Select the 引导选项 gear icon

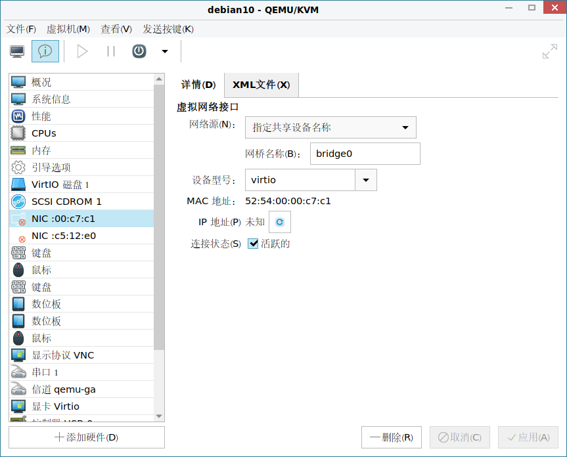(x=18, y=167)
